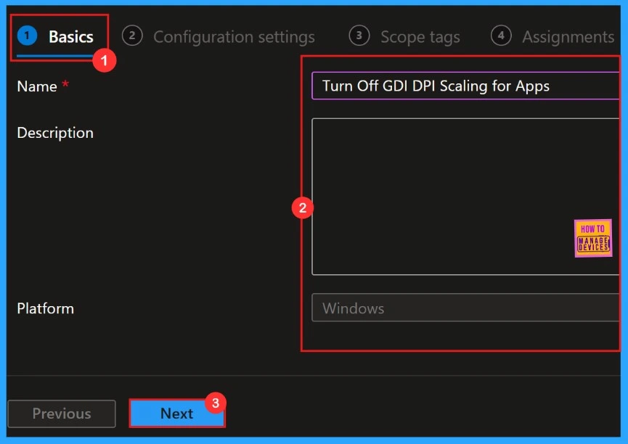This screenshot has width=628, height=444.
Task: Click the step 1 circle icon beside Basics
Action: coord(27,36)
